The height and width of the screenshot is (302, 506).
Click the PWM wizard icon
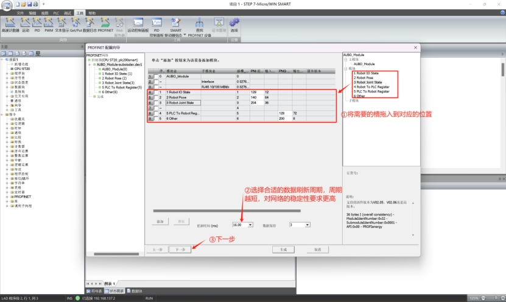[49, 23]
